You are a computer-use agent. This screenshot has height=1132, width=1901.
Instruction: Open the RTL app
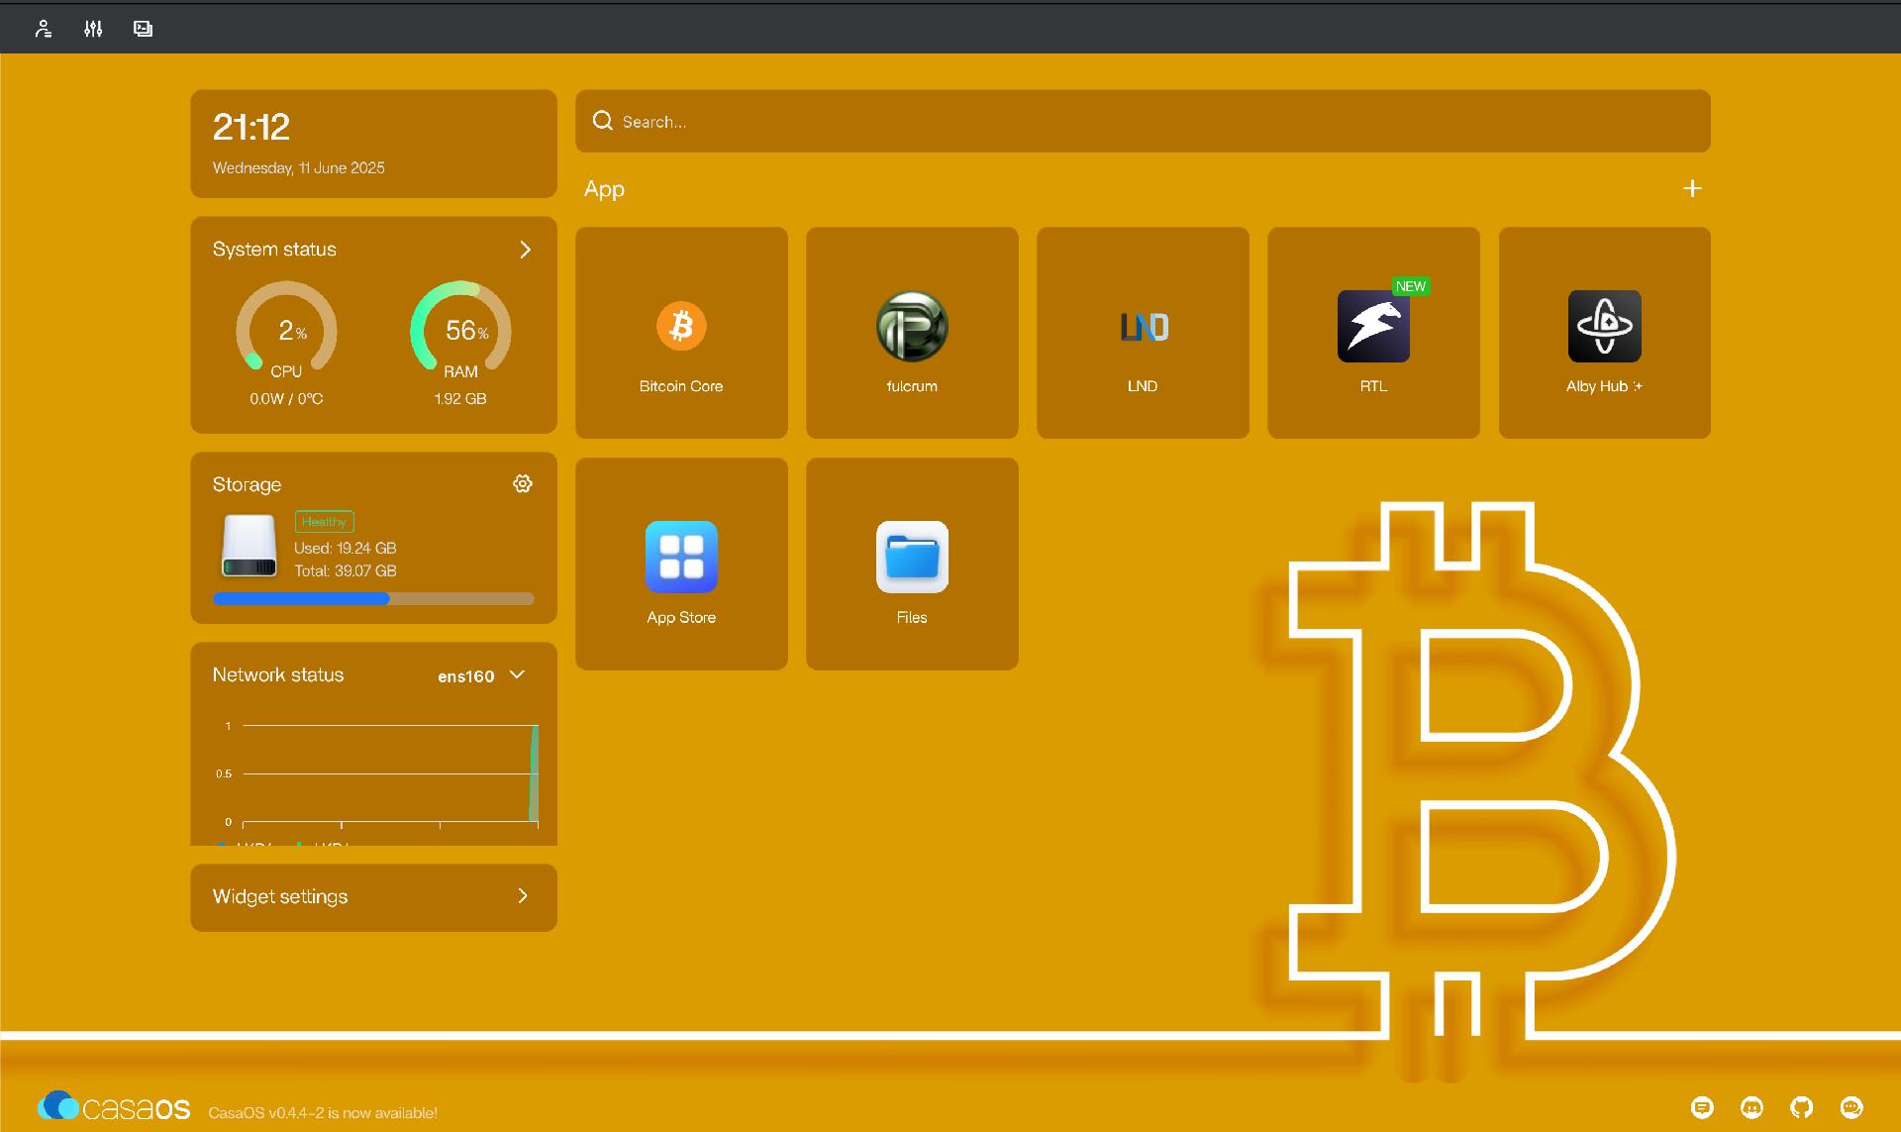1373,333
